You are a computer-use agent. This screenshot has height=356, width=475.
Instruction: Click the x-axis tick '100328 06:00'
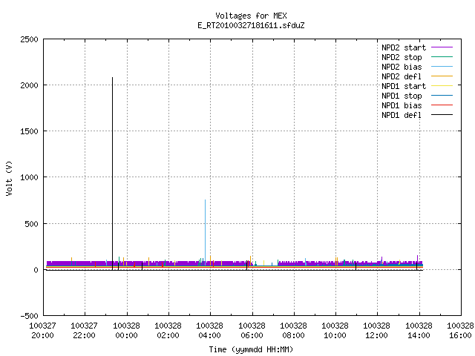point(252,331)
